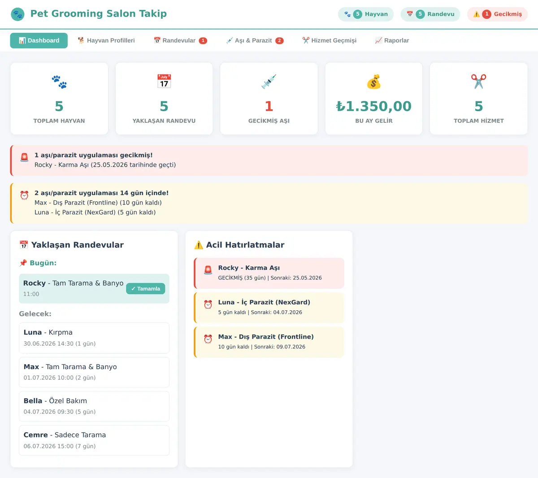Switch to the Hayvan Profilleri tab
Viewport: 538px width, 478px height.
(106, 40)
